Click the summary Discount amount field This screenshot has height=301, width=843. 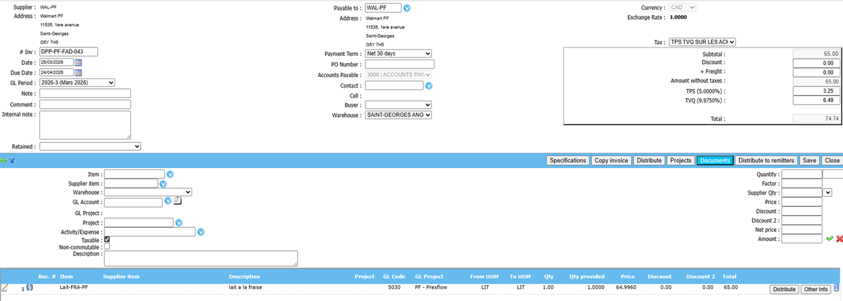click(x=817, y=63)
